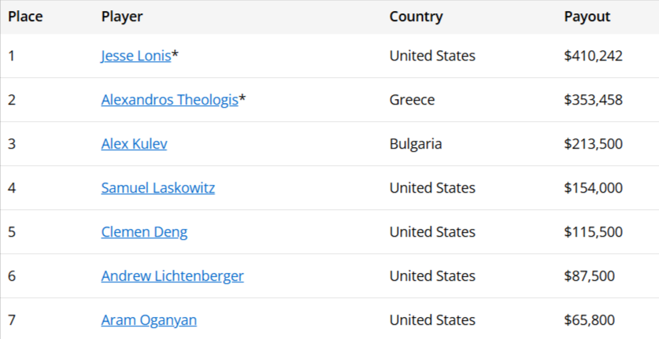Open Clemen Deng player link

click(x=144, y=232)
